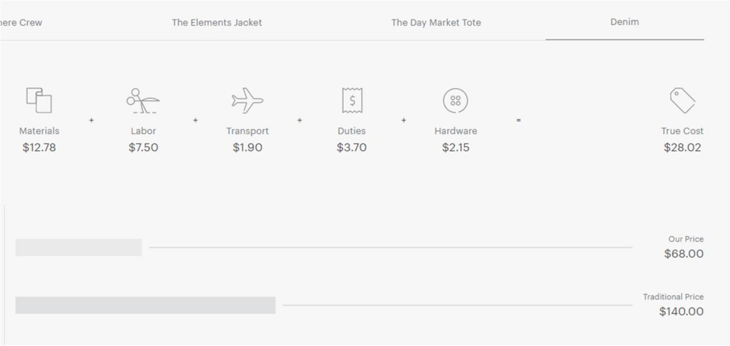Click the $140.00 Traditional Price amount

click(x=681, y=312)
